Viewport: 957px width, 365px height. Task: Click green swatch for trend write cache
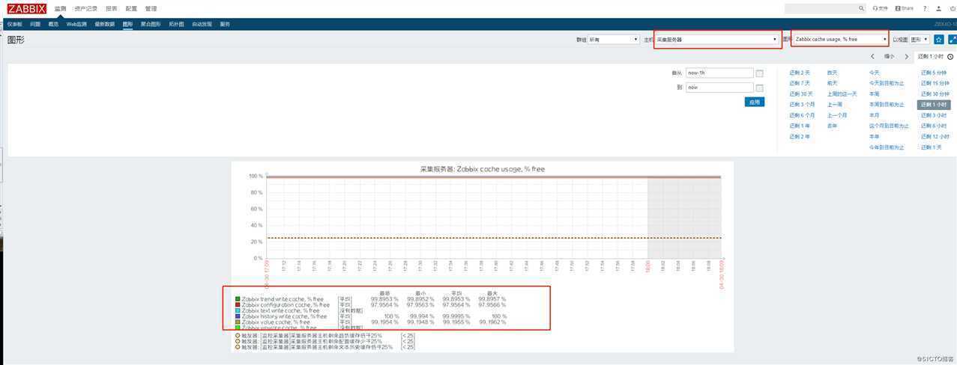[238, 299]
